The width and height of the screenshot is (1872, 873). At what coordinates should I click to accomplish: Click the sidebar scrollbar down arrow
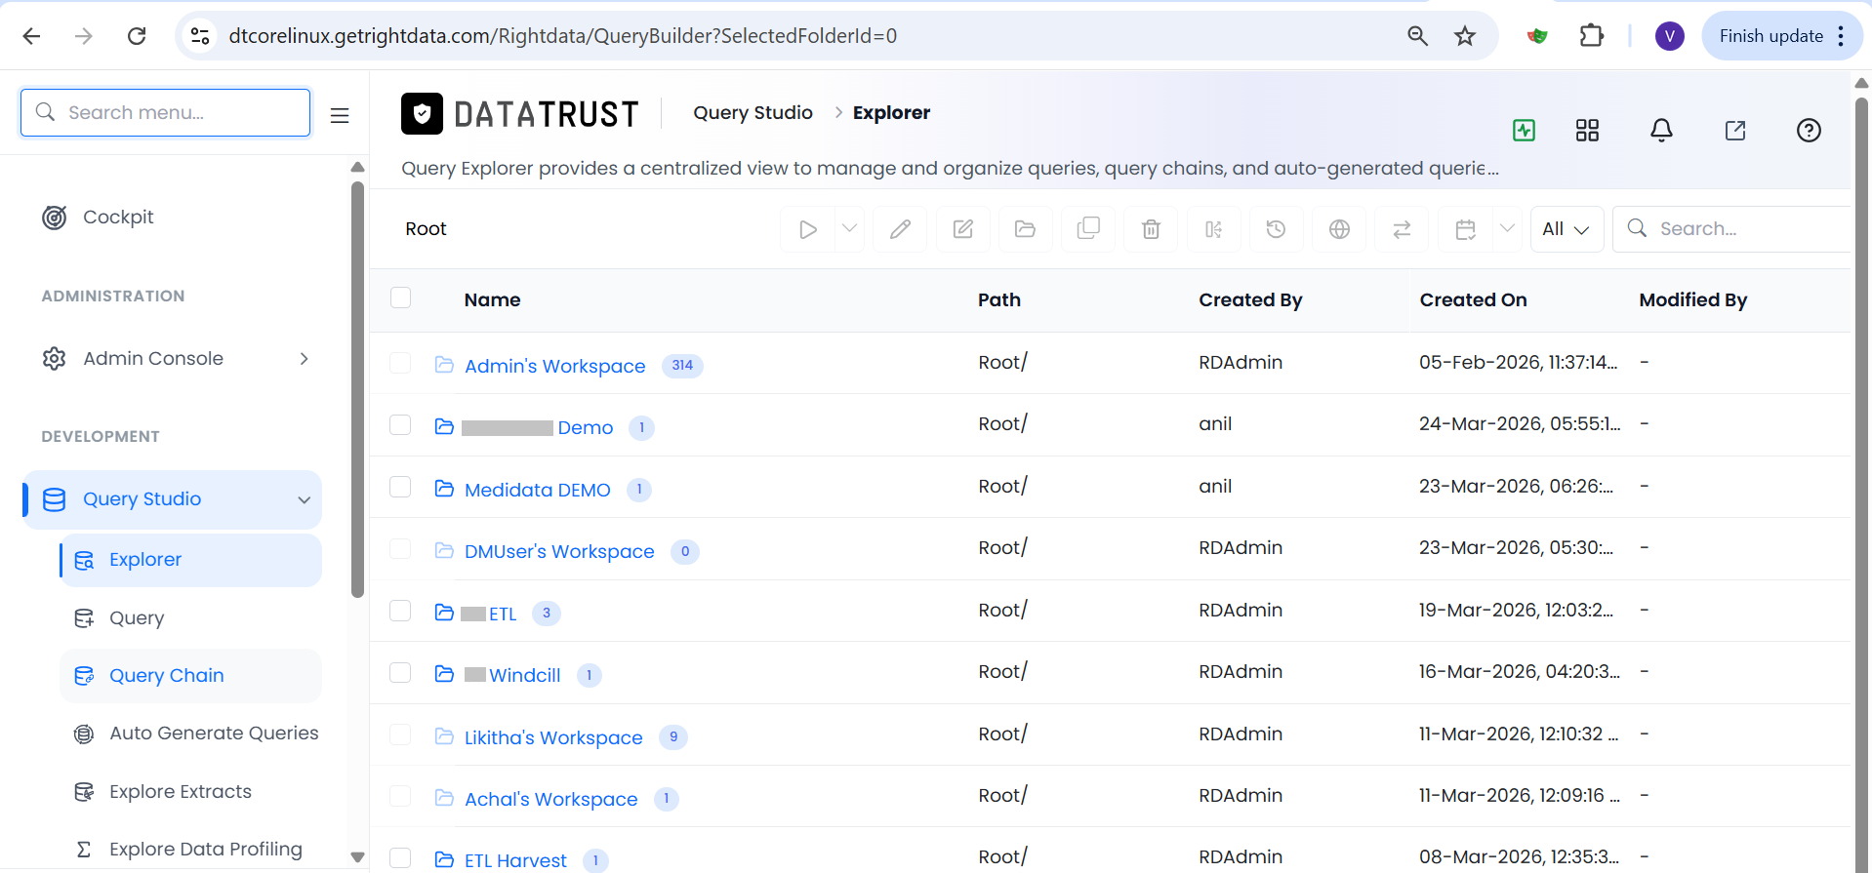[357, 857]
